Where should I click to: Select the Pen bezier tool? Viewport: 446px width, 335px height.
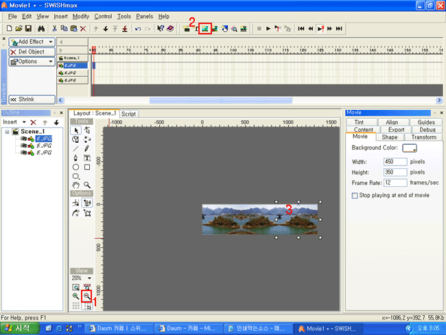pyautogui.click(x=75, y=158)
